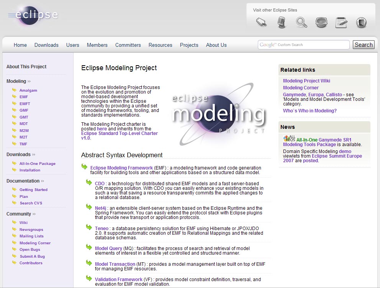Open the Amalgam sidebar link
The image size is (380, 288).
point(28,90)
